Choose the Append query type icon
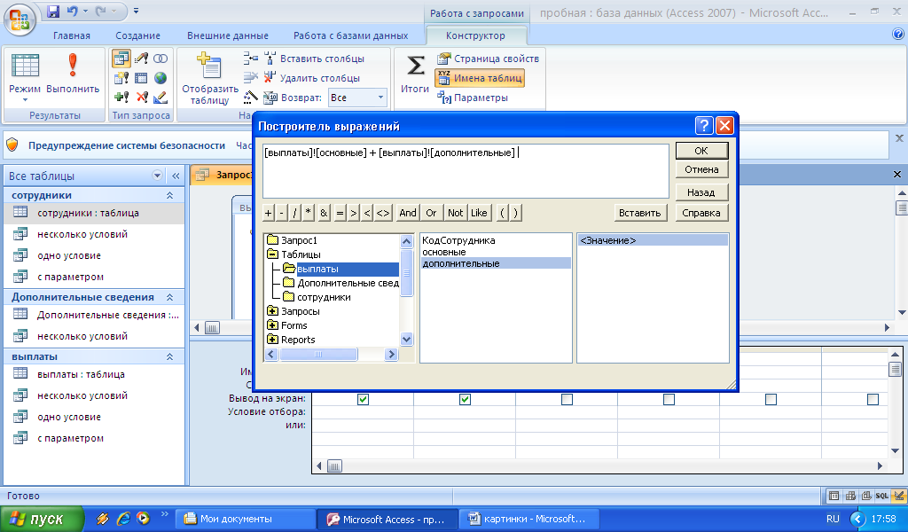Screen dimensions: 908x532 [121, 98]
